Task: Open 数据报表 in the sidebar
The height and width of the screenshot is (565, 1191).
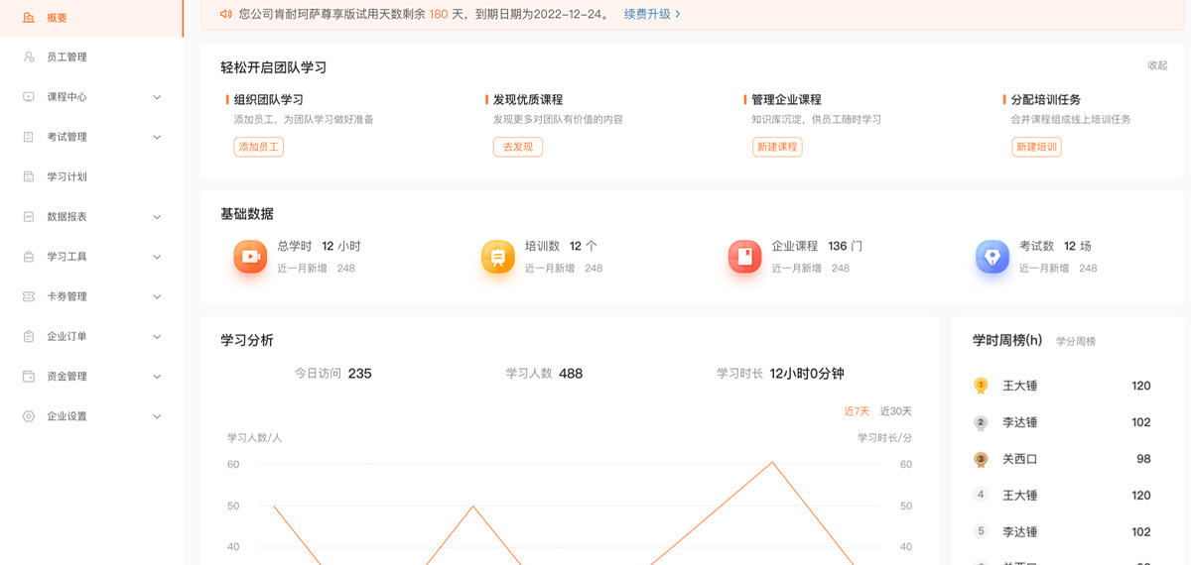Action: (66, 217)
